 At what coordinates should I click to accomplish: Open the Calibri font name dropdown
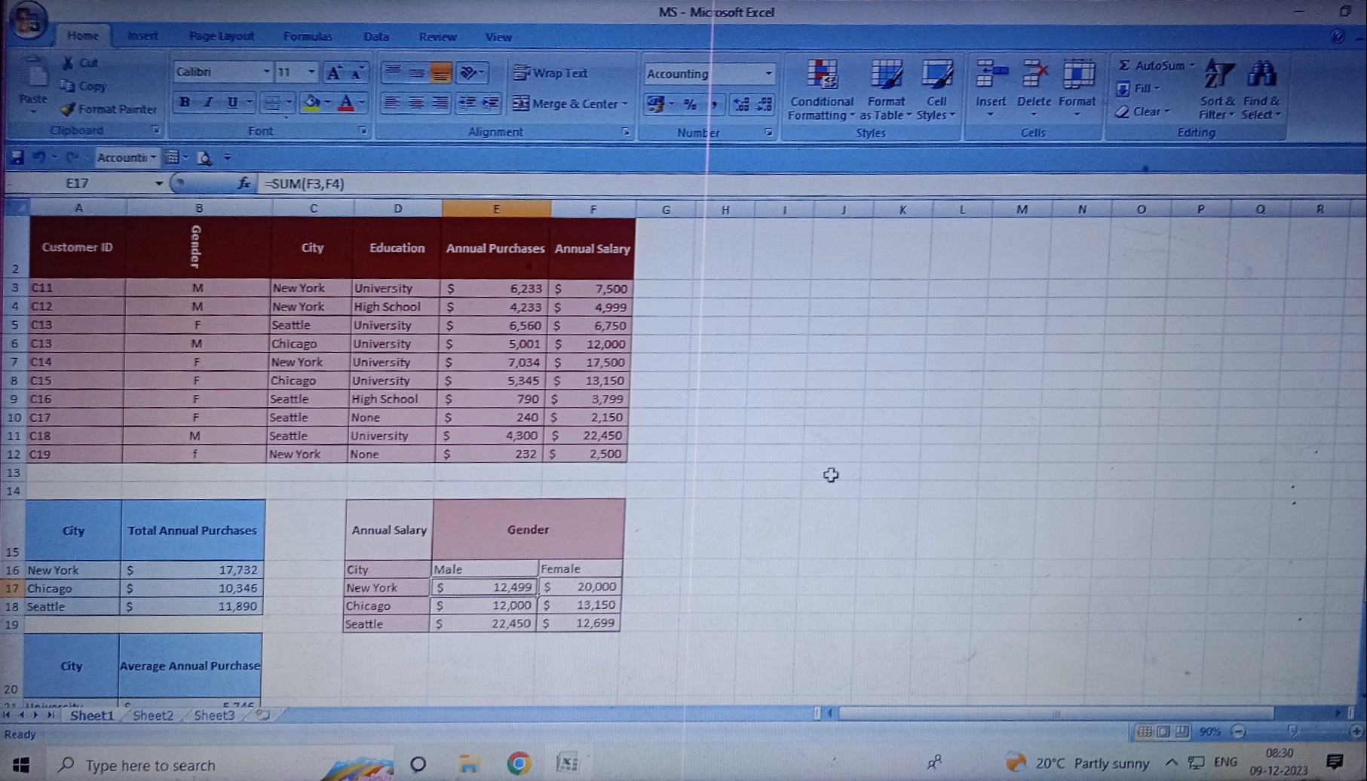(266, 72)
